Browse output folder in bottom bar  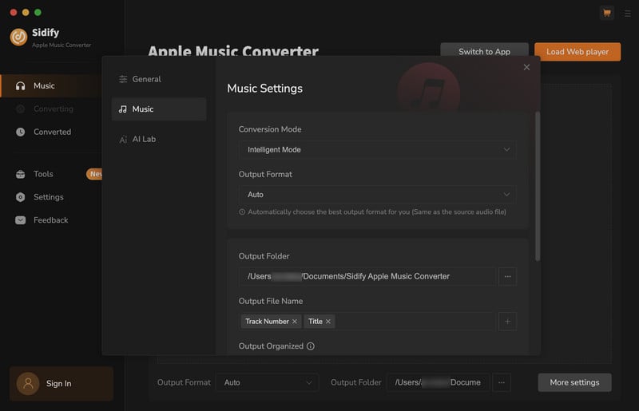tap(502, 382)
